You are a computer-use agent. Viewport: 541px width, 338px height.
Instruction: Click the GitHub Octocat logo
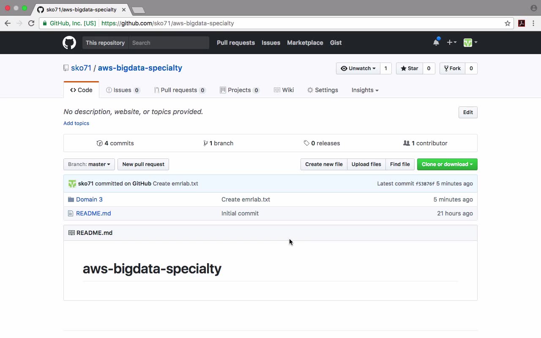click(69, 43)
